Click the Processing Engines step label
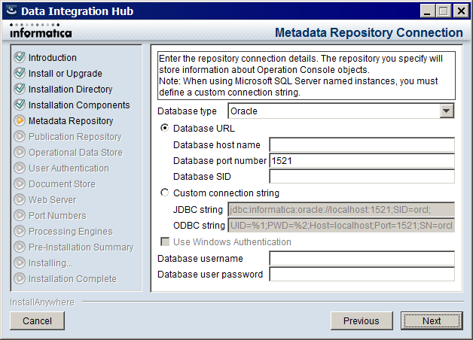Viewport: 473px width, 340px height. tap(71, 231)
